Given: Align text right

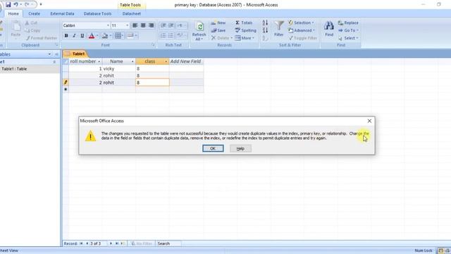Looking at the screenshot, I should pyautogui.click(x=151, y=25).
